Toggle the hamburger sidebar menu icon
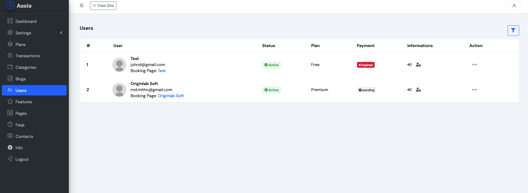Image resolution: width=528 pixels, height=193 pixels. point(82,5)
